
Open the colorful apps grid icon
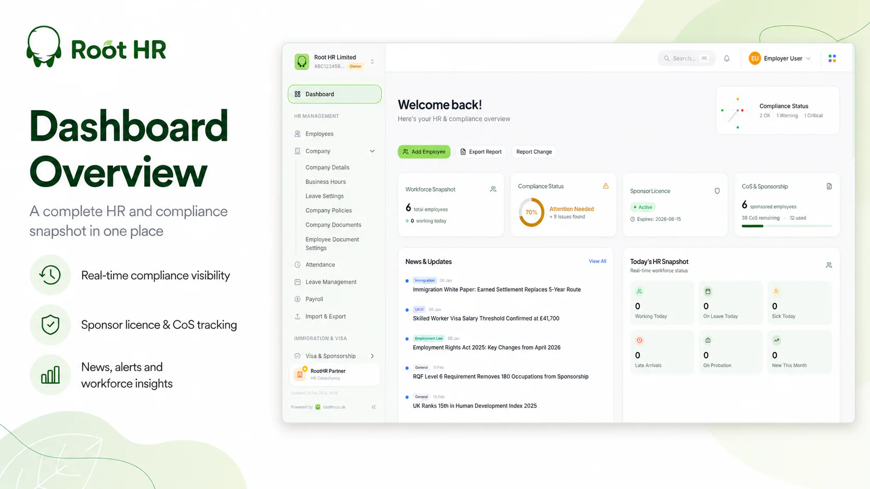(832, 59)
